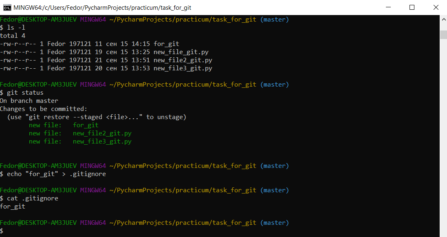The image size is (447, 237).
Task: Select the filename new_file3_git.py
Action: tap(182, 68)
